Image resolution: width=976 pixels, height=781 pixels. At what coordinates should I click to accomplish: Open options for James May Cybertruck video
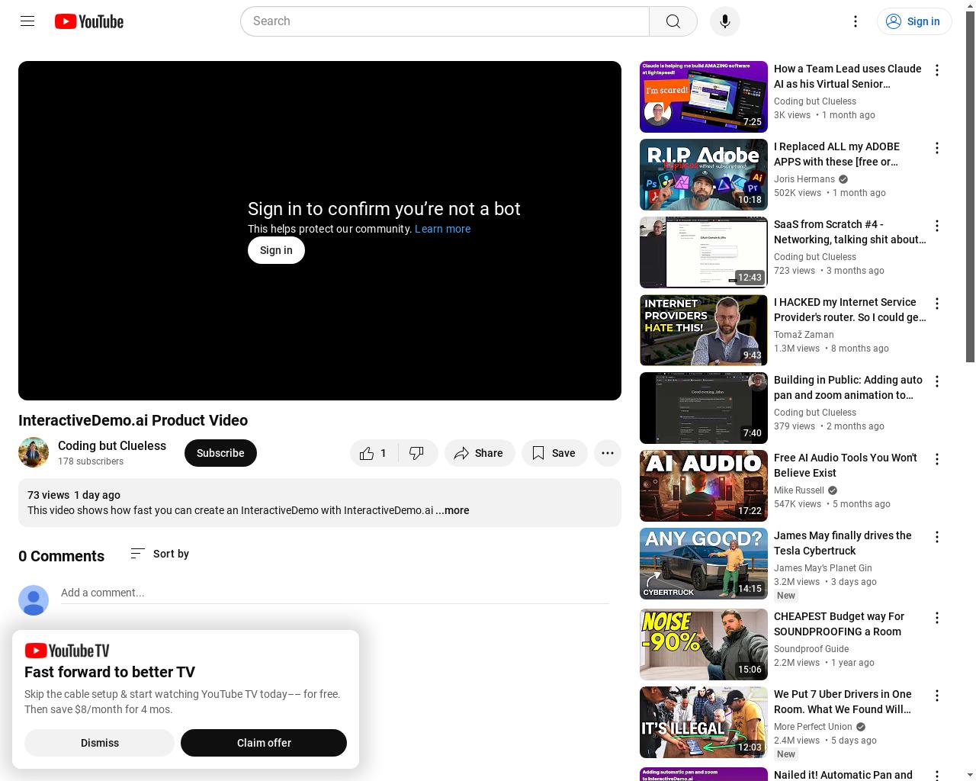click(937, 537)
